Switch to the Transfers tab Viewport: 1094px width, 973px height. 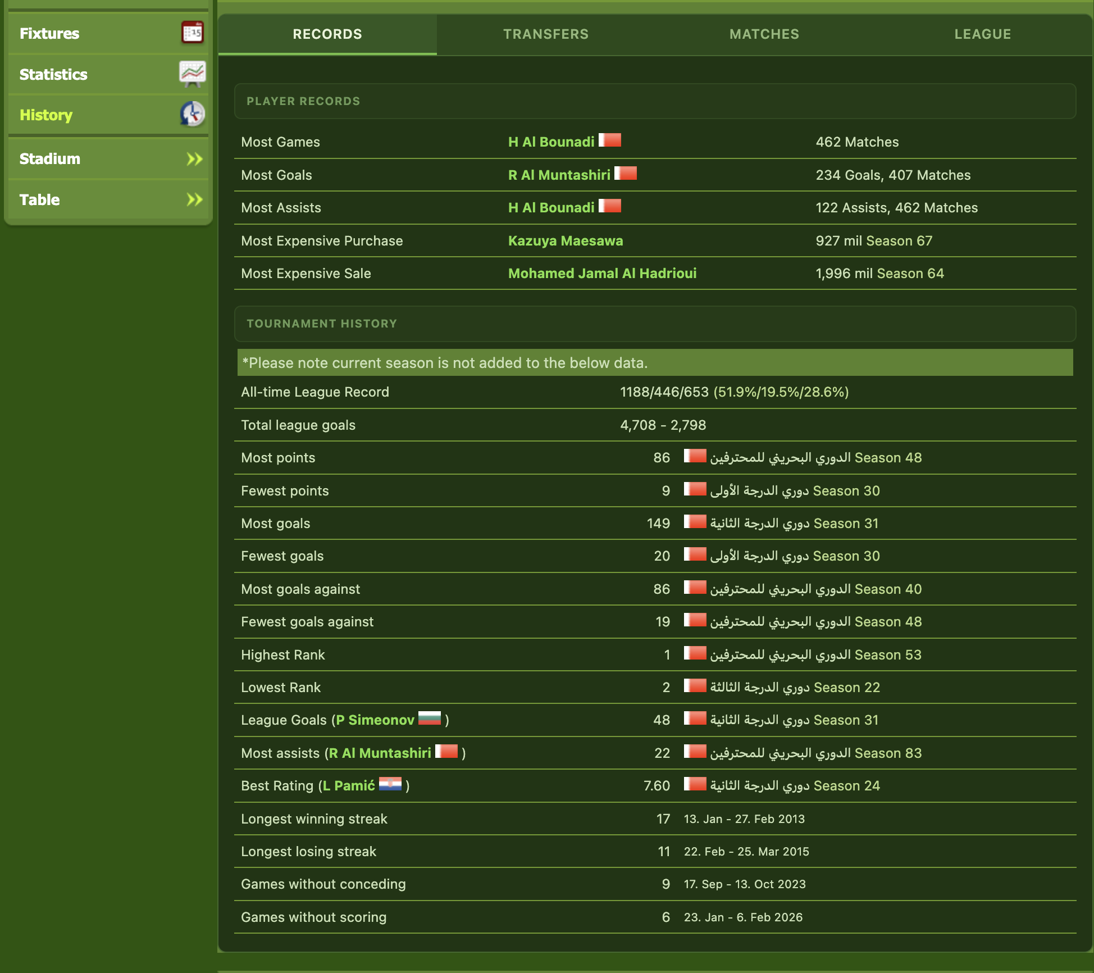click(546, 34)
